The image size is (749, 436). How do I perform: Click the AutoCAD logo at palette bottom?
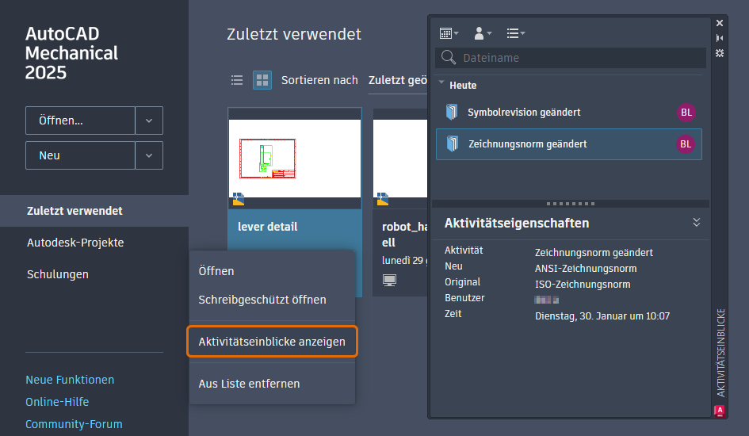pos(720,411)
